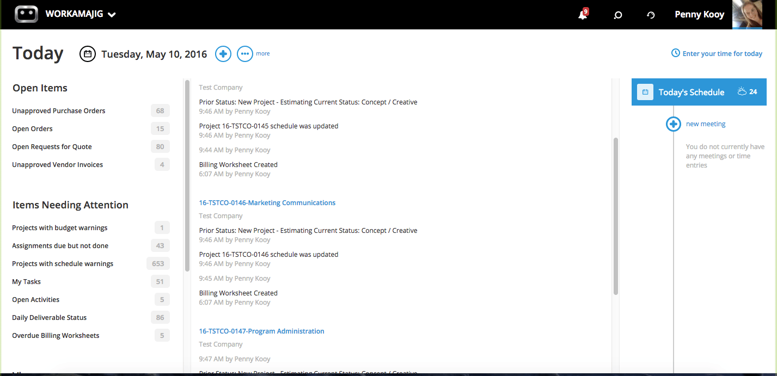The width and height of the screenshot is (777, 376).
Task: Click the three-dot more options icon
Action: click(245, 54)
